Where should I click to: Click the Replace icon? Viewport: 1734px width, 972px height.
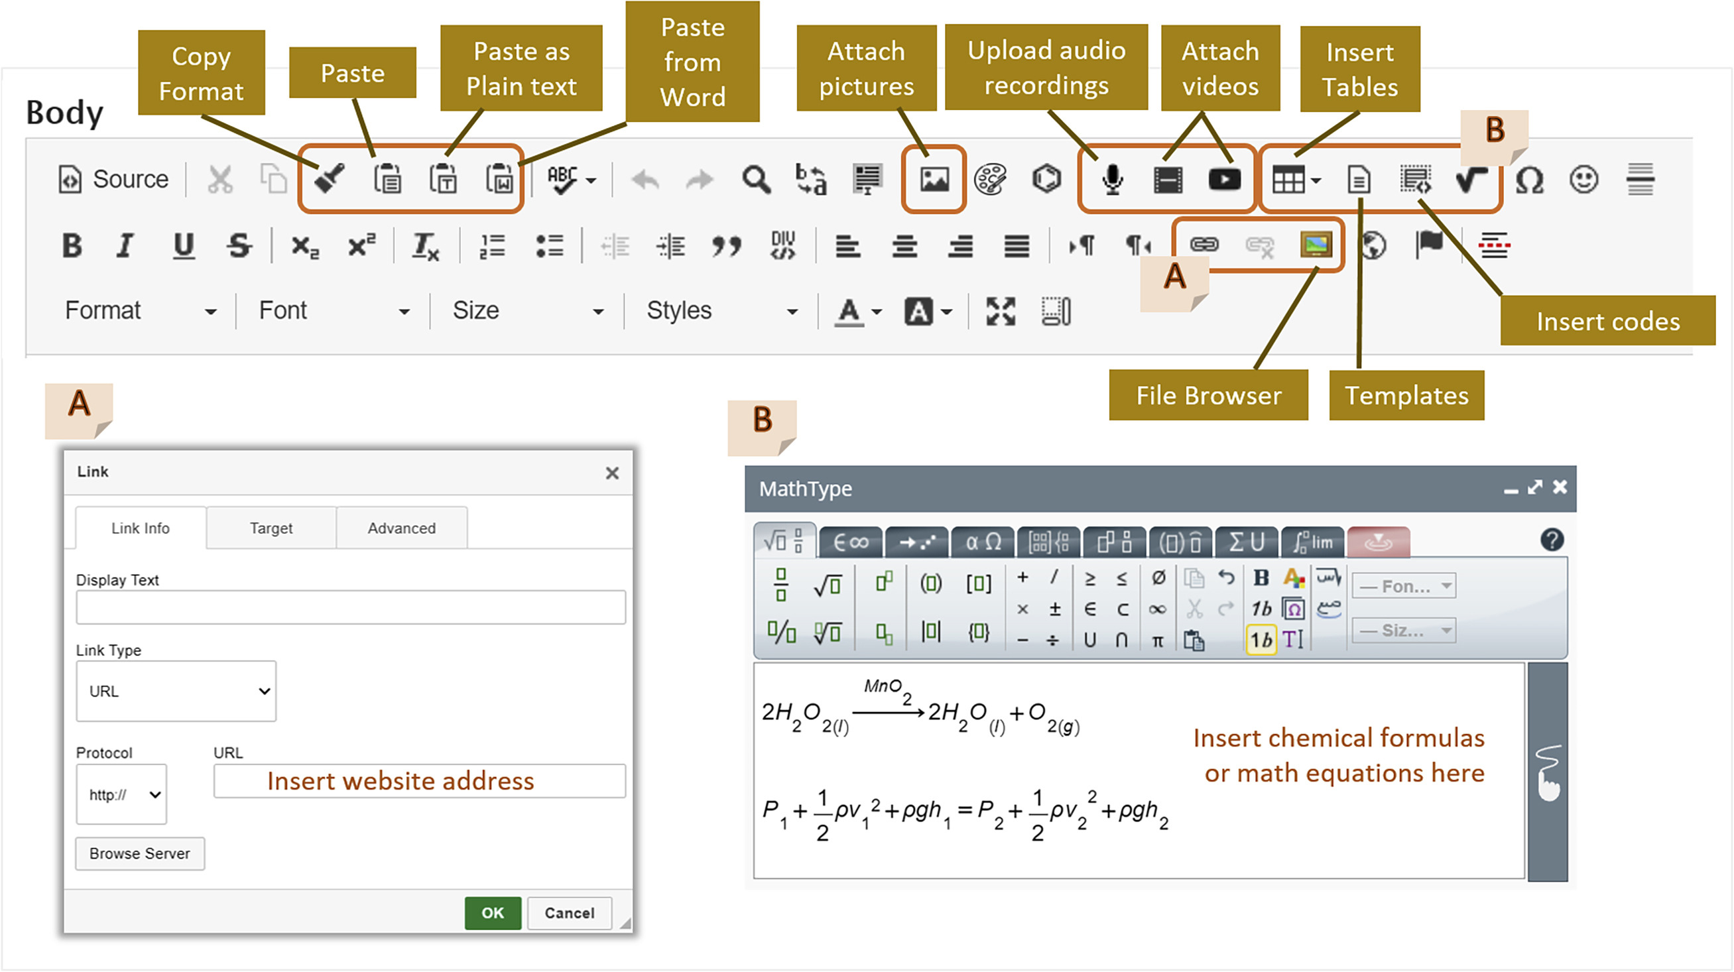coord(811,180)
